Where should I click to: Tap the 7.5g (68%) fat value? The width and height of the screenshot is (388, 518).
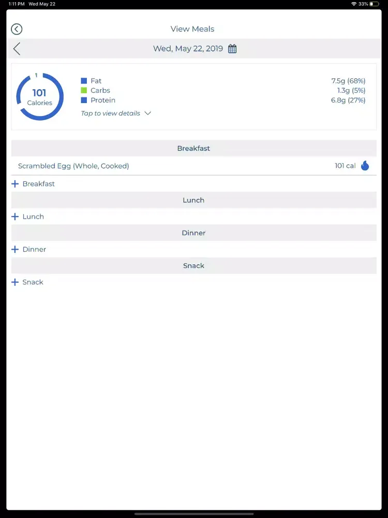point(348,81)
